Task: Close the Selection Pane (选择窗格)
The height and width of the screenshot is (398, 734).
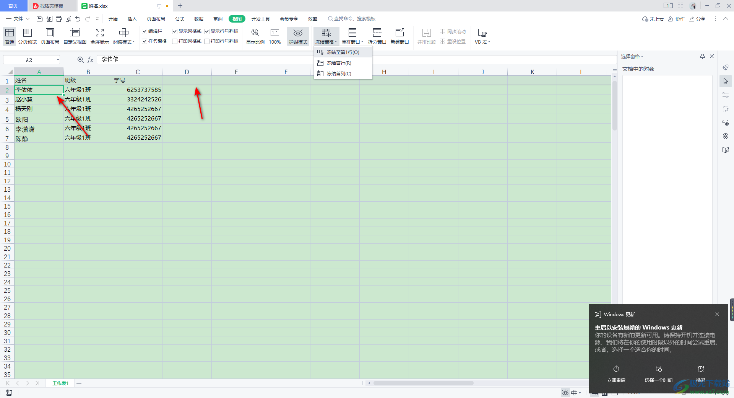Action: coord(712,56)
